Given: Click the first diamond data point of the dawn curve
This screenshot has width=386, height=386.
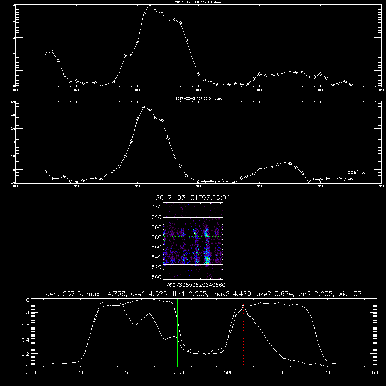Looking at the screenshot, I should click(46, 54).
